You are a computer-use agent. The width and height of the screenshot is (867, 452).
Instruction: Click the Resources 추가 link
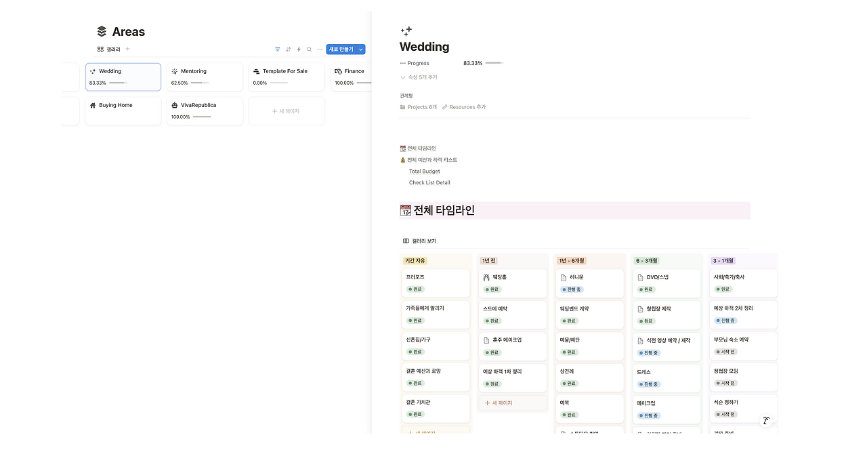pyautogui.click(x=468, y=106)
